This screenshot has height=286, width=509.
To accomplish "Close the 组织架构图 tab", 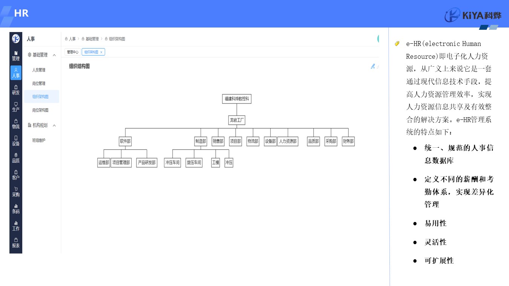I will coord(101,52).
